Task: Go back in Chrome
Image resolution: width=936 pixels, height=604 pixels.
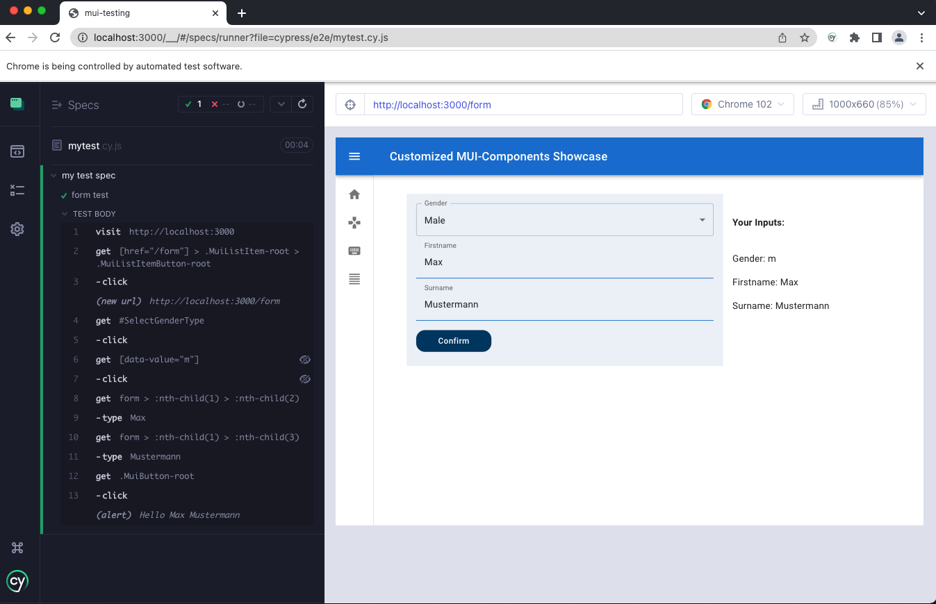Action: [x=10, y=37]
